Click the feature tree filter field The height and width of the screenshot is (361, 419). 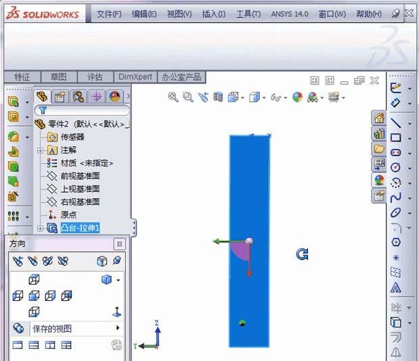[82, 110]
